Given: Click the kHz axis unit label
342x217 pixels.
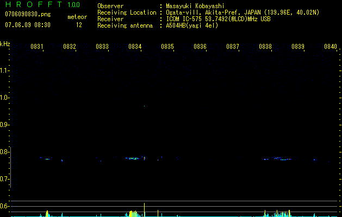Looking at the screenshot, I should click(5, 44).
